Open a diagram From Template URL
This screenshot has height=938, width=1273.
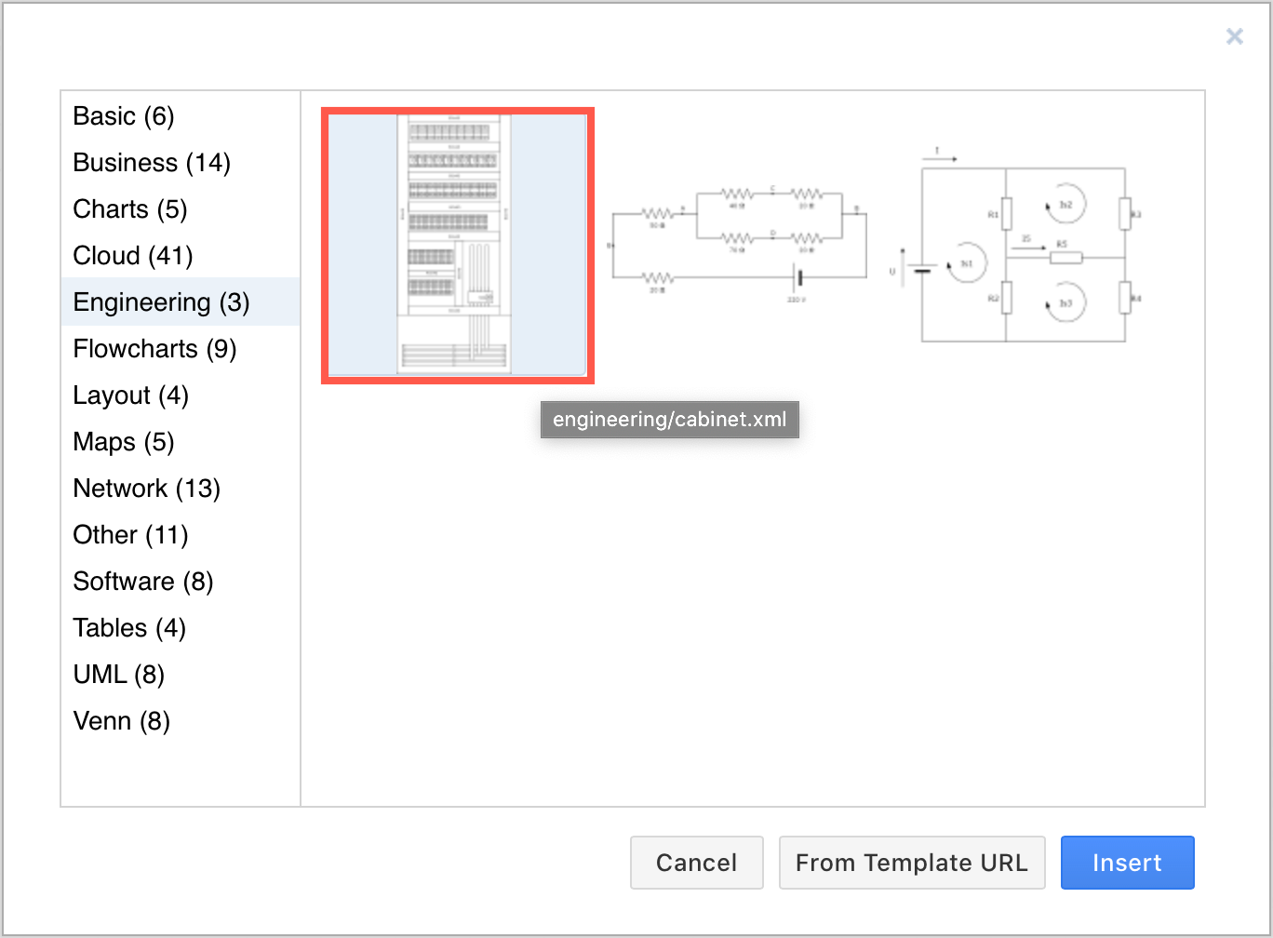[x=912, y=863]
